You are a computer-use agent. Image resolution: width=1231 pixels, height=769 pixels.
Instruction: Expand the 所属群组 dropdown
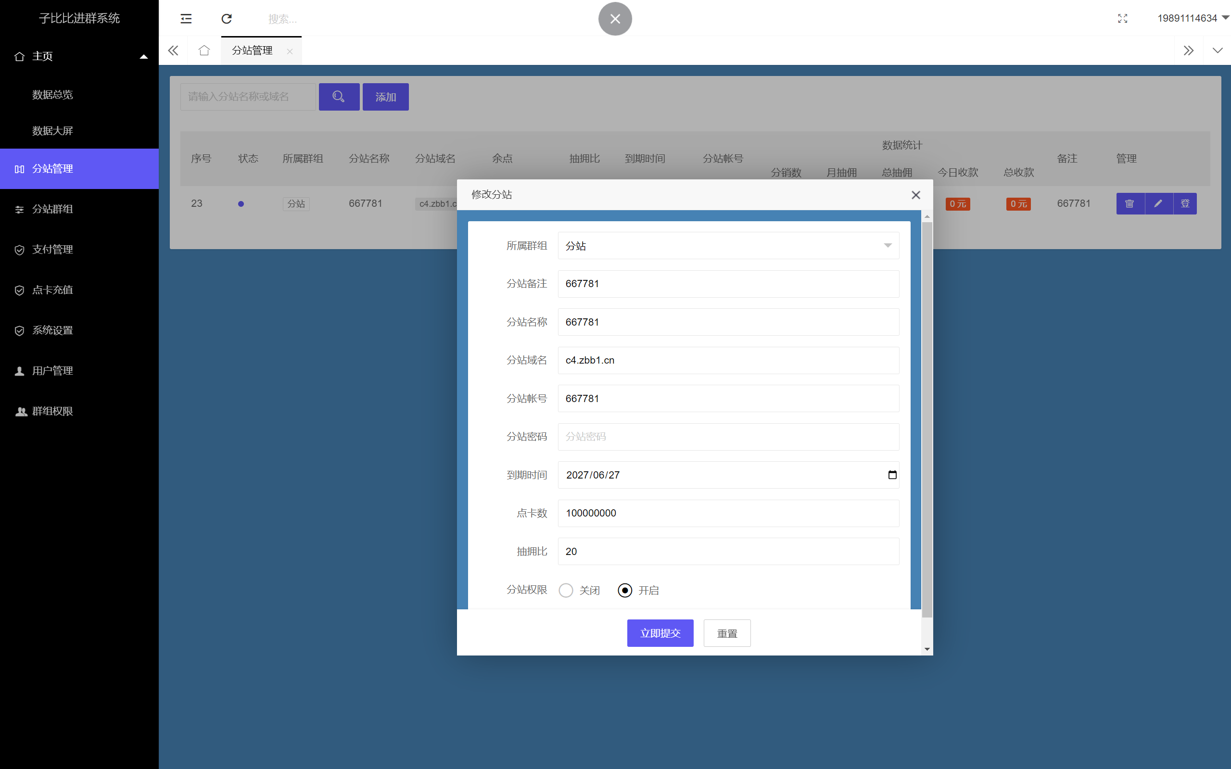[728, 246]
